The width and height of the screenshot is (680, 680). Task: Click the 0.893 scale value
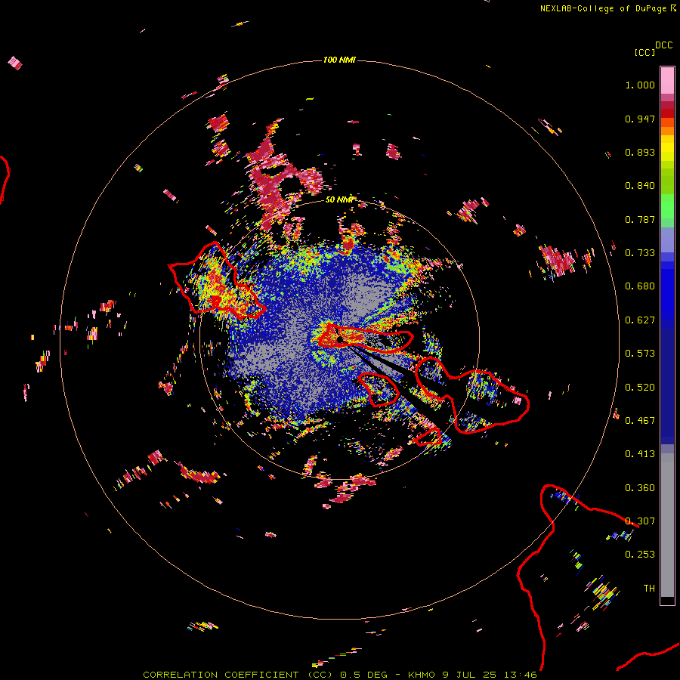[x=640, y=152]
